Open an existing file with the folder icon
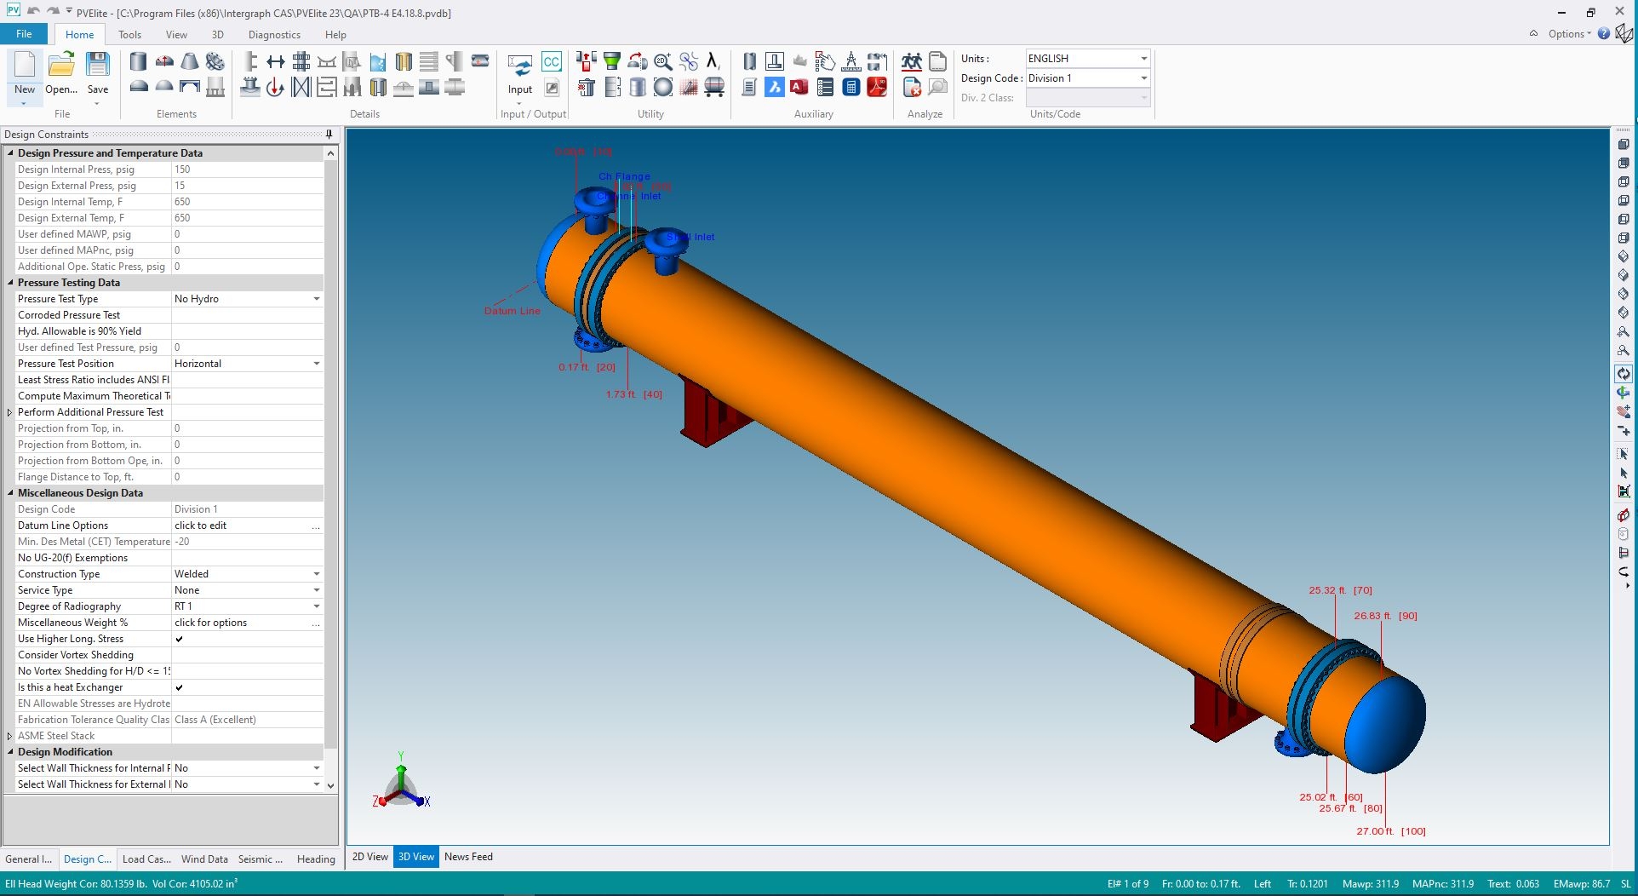The width and height of the screenshot is (1638, 896). [x=61, y=73]
